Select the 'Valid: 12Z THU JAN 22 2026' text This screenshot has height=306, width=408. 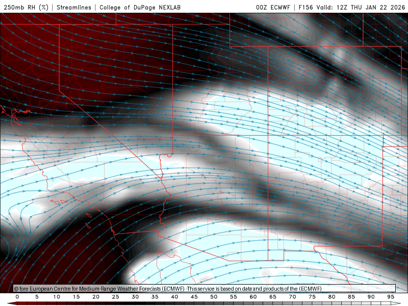coord(361,7)
